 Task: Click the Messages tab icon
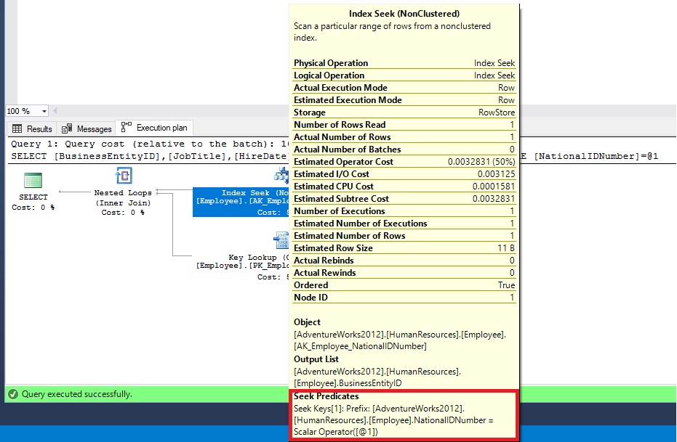coord(67,128)
